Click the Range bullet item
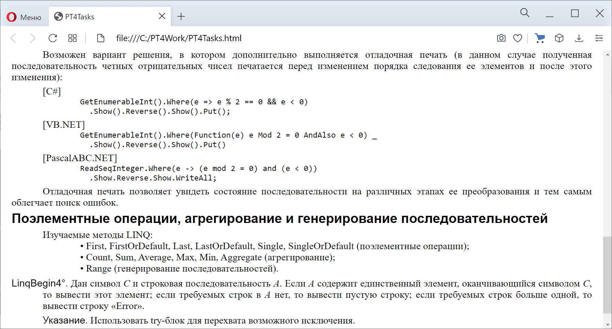 click(179, 269)
